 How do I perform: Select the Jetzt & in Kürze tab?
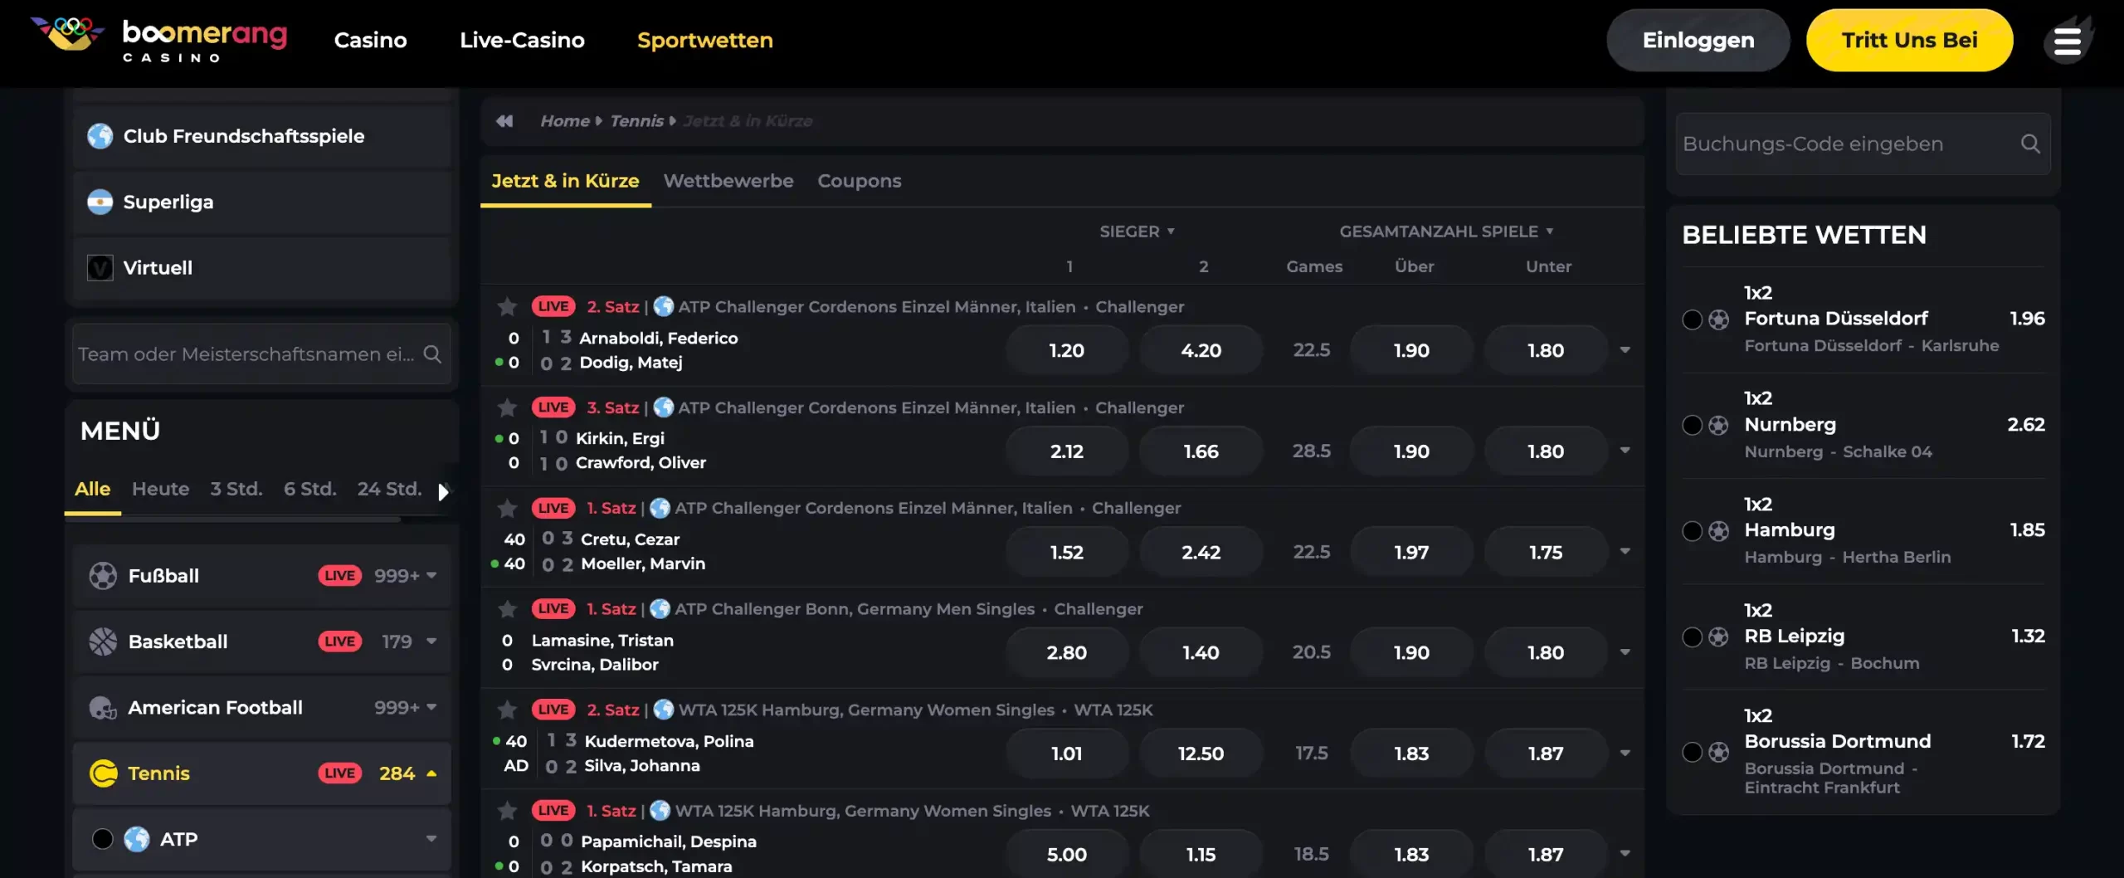click(x=566, y=181)
